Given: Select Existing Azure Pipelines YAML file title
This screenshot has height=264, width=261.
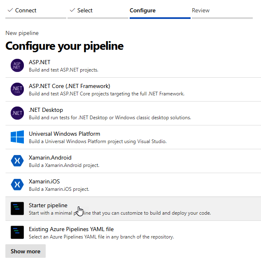Looking at the screenshot, I should [x=71, y=229].
